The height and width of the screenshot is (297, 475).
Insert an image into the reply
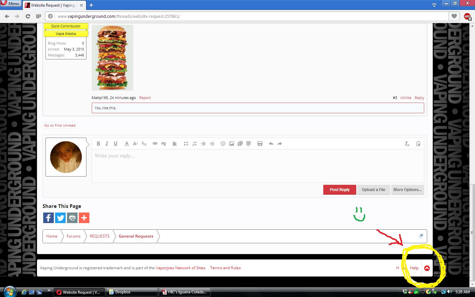[x=232, y=144]
